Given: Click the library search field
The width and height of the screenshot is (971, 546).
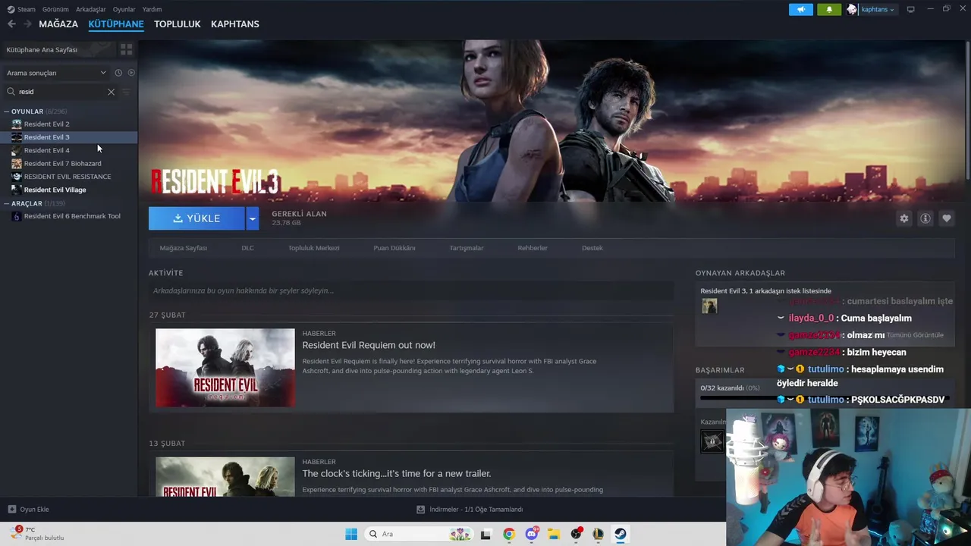Looking at the screenshot, I should coord(61,92).
